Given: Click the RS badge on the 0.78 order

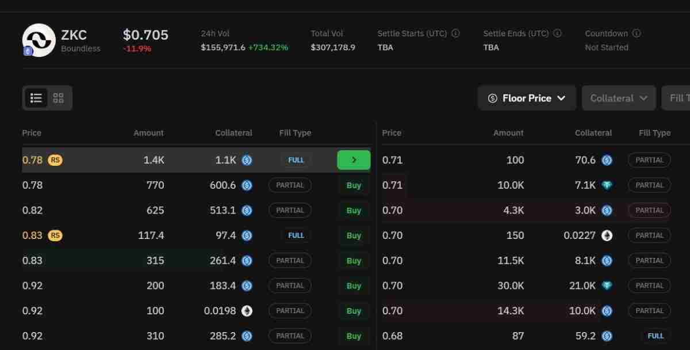Looking at the screenshot, I should (x=55, y=160).
